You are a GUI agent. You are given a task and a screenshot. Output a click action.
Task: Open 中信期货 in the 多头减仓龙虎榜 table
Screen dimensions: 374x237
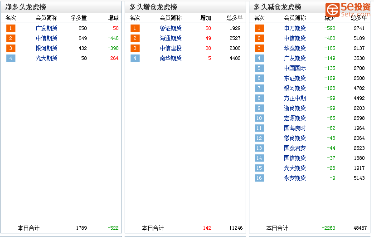tap(295, 38)
